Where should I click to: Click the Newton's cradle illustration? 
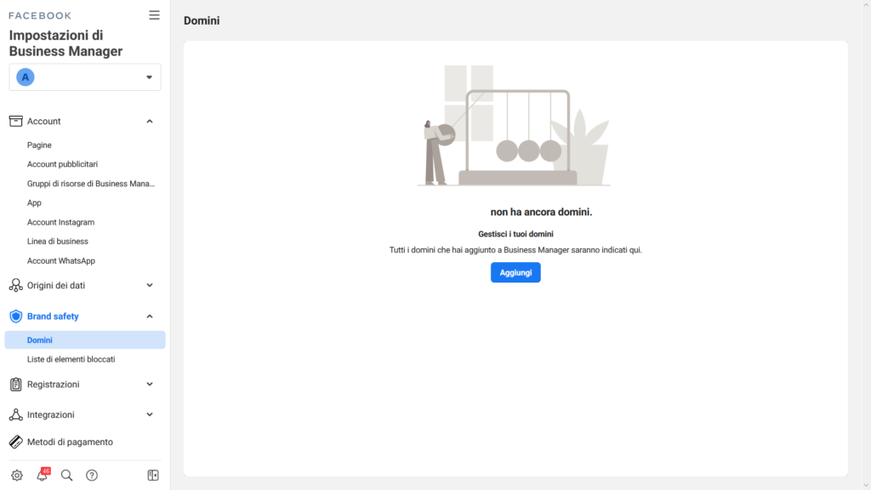514,126
